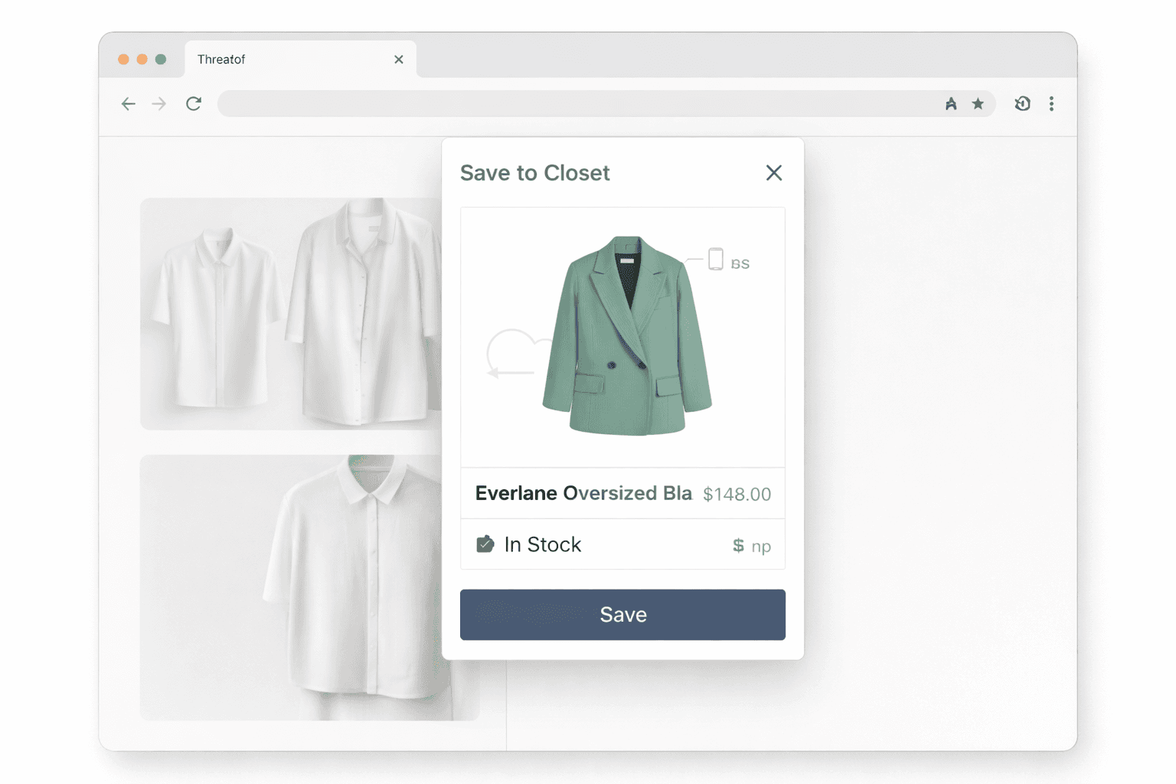Open the reader text icon in address bar

click(951, 104)
